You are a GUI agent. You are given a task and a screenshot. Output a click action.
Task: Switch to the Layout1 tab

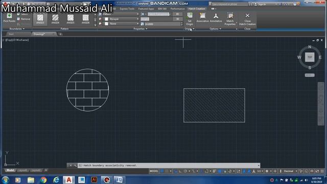click(22, 170)
